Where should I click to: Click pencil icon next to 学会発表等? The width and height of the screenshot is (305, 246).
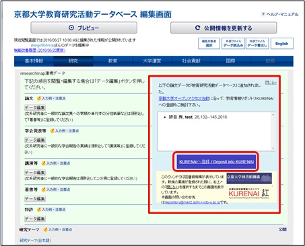(53, 131)
